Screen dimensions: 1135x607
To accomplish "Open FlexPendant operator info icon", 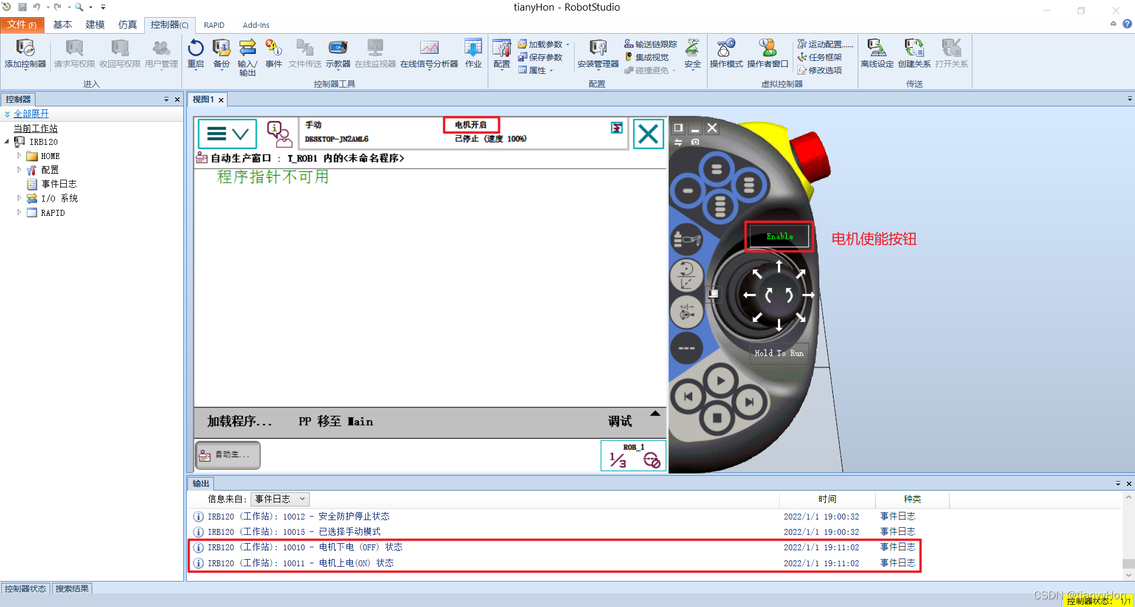I will pos(279,134).
